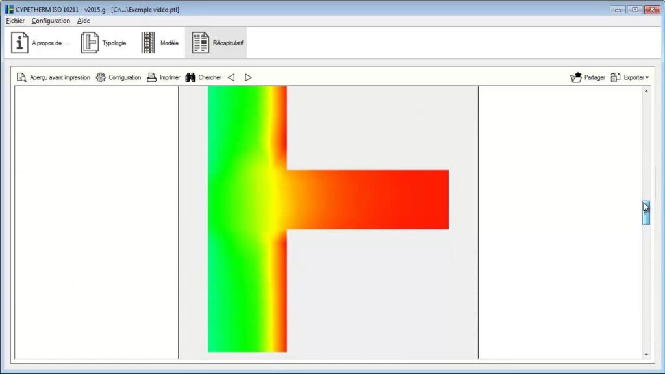This screenshot has width=665, height=374.
Task: Expand the Exporter dropdown
Action: pos(629,77)
